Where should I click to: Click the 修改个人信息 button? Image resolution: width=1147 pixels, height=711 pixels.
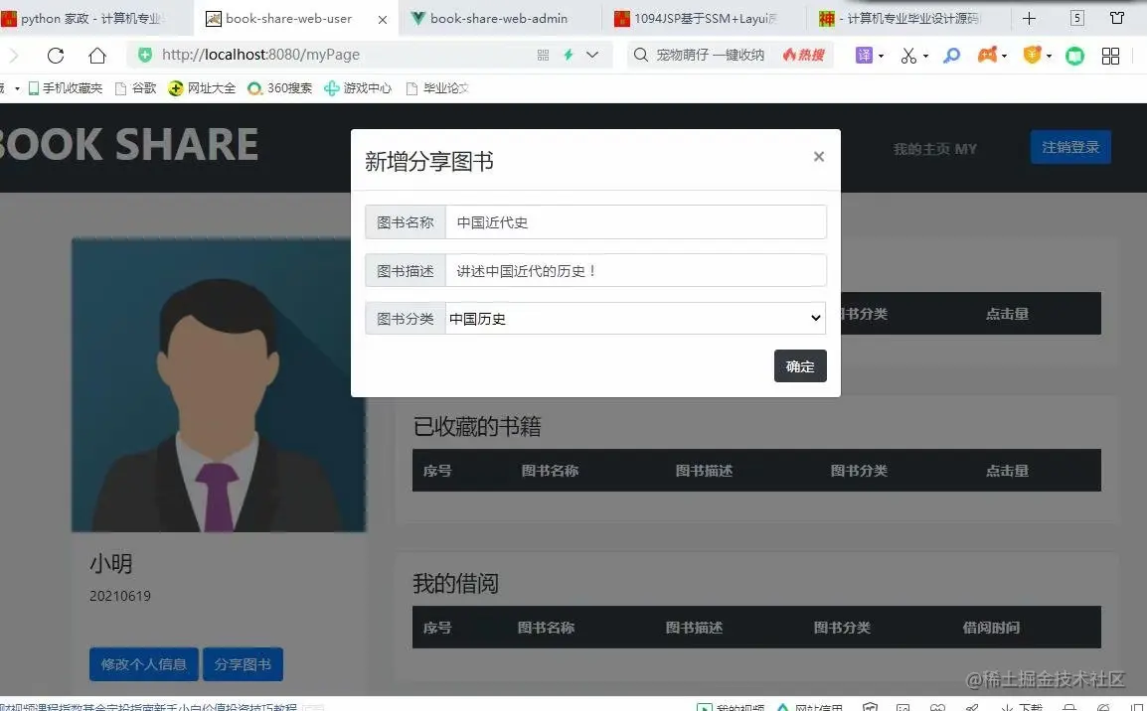(x=143, y=664)
